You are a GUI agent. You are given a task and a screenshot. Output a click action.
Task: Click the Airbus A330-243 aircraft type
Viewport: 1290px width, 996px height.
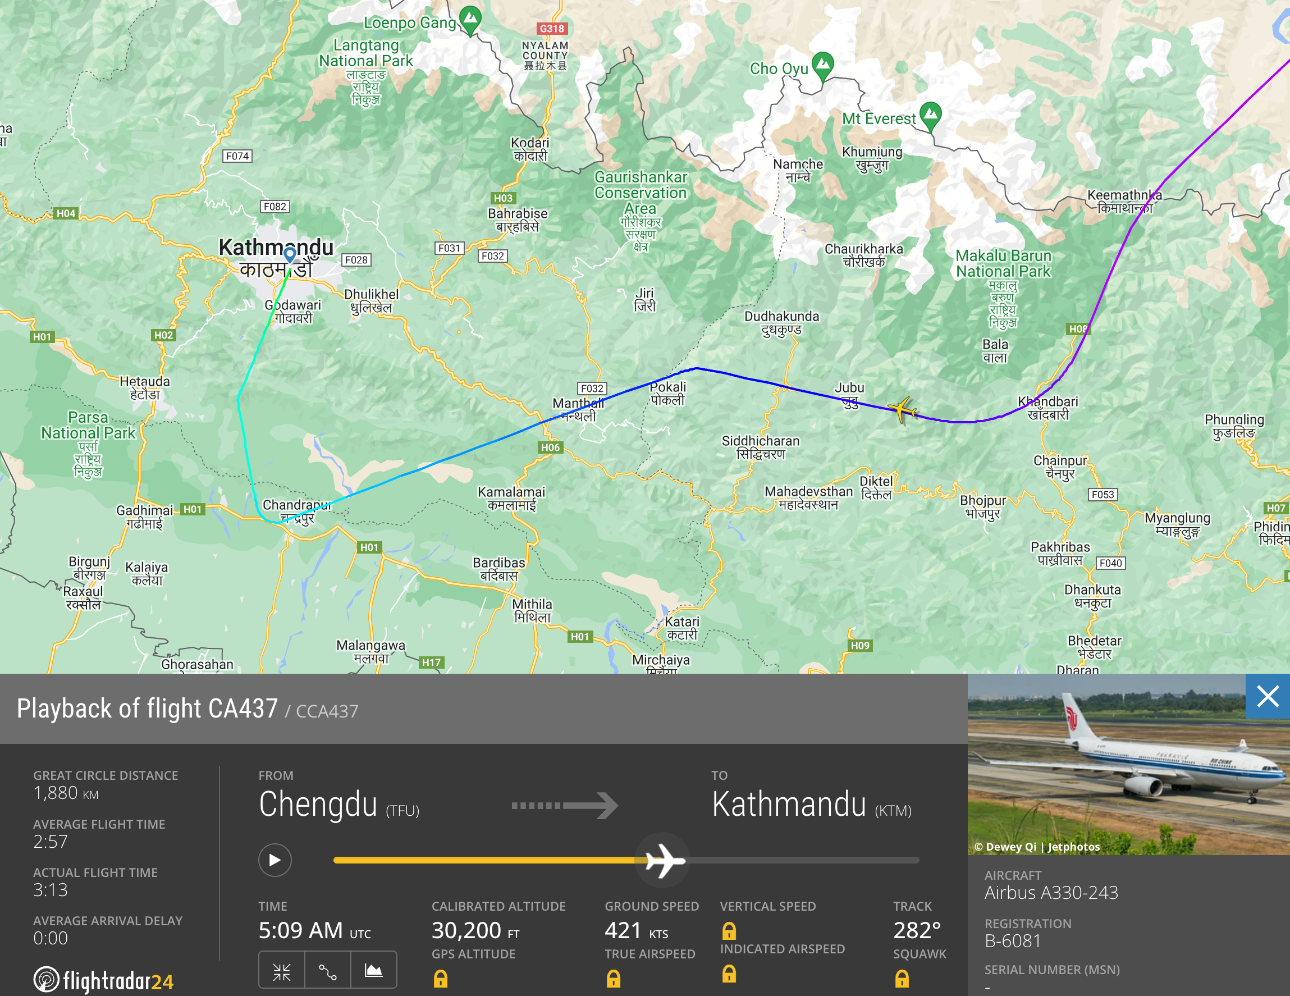tap(1051, 892)
